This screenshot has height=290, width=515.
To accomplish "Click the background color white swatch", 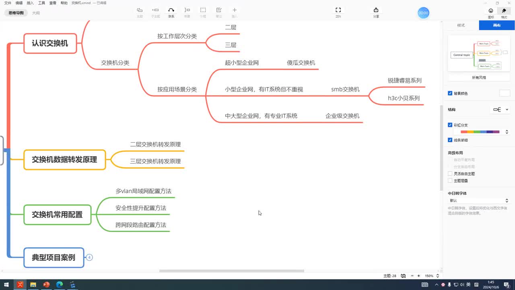I will click(x=505, y=93).
